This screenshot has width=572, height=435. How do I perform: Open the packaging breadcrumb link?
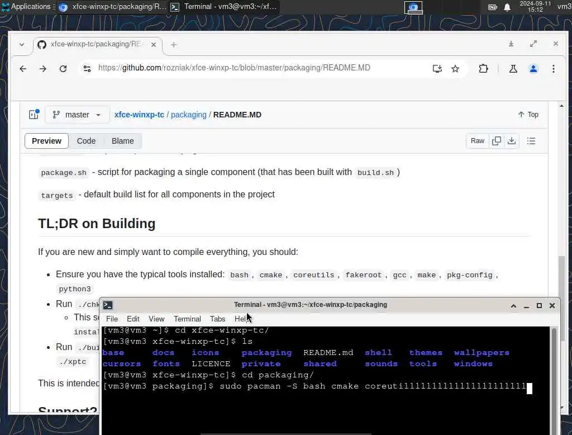click(x=189, y=115)
